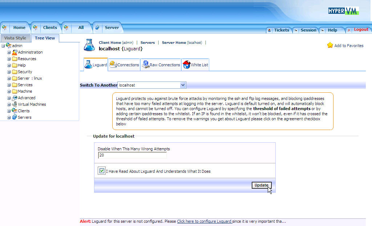This screenshot has width=372, height=226.
Task: Click the Connections tab icon
Action: 113,64
